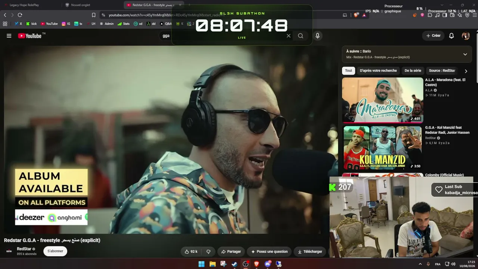Open Steam from the taskbar
Image resolution: width=478 pixels, height=269 pixels.
click(235, 264)
